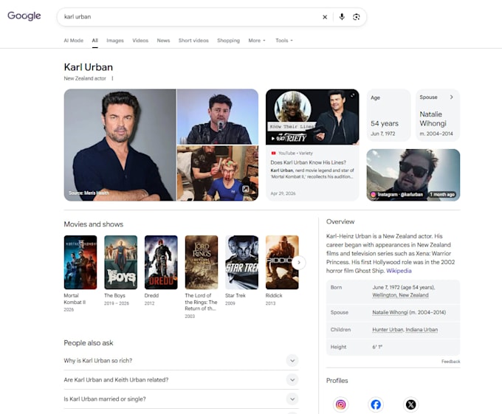
Task: Open the Mortal Kombat II poster
Action: click(80, 263)
